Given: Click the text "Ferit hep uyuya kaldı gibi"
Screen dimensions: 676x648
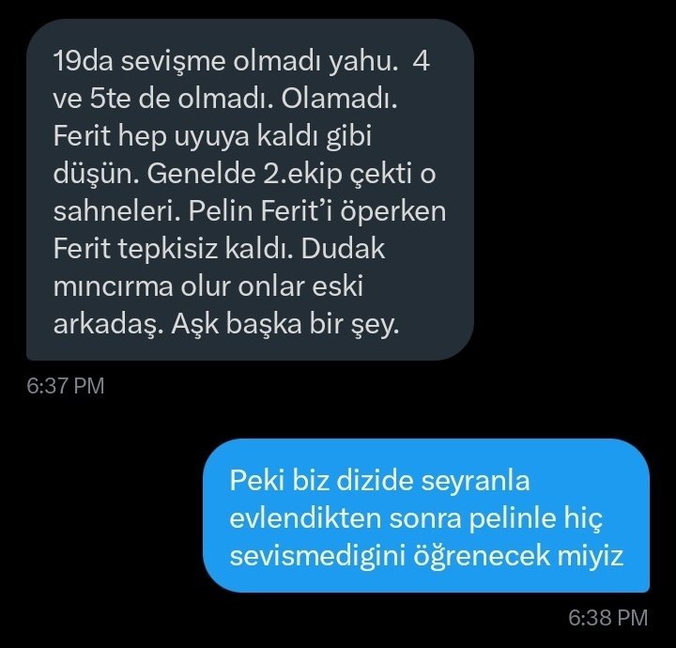Looking at the screenshot, I should (x=212, y=137).
